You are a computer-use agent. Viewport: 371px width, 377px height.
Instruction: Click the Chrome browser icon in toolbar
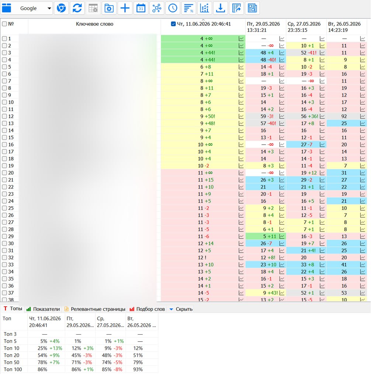(x=61, y=8)
